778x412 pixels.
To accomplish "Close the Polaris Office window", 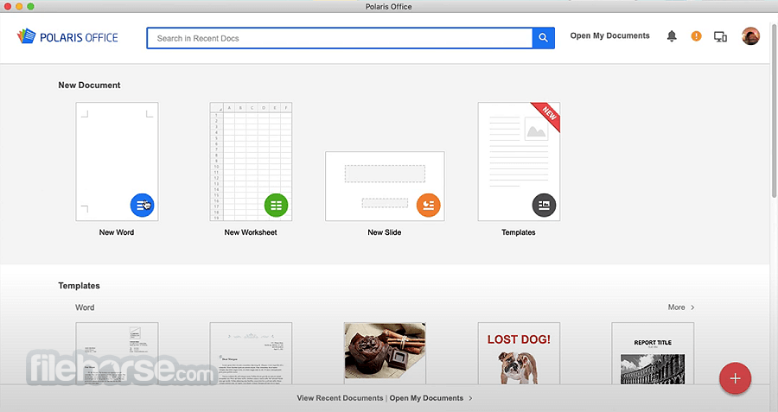I will point(8,6).
